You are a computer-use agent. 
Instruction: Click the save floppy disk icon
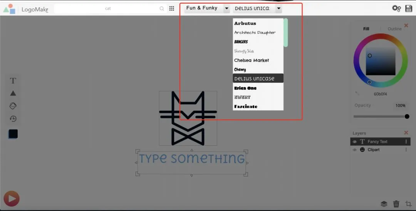409,8
